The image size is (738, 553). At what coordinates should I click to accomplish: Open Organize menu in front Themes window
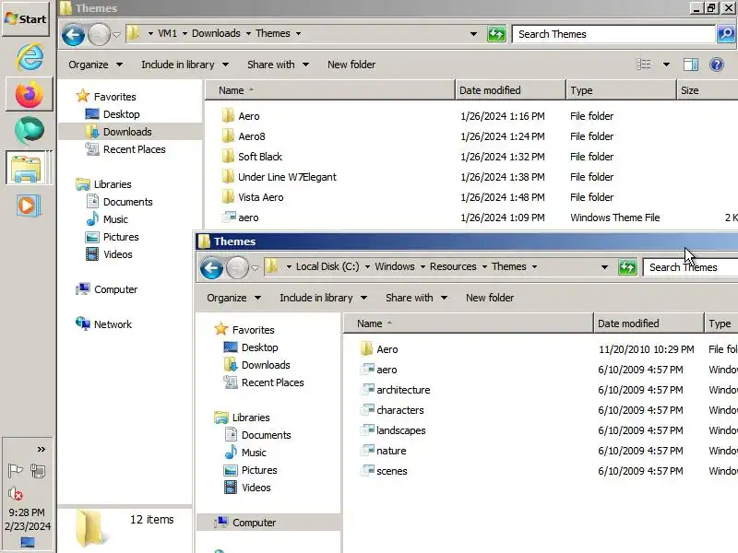[x=234, y=298]
